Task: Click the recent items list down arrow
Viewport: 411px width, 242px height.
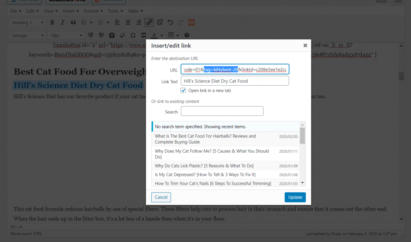Action: [x=303, y=183]
